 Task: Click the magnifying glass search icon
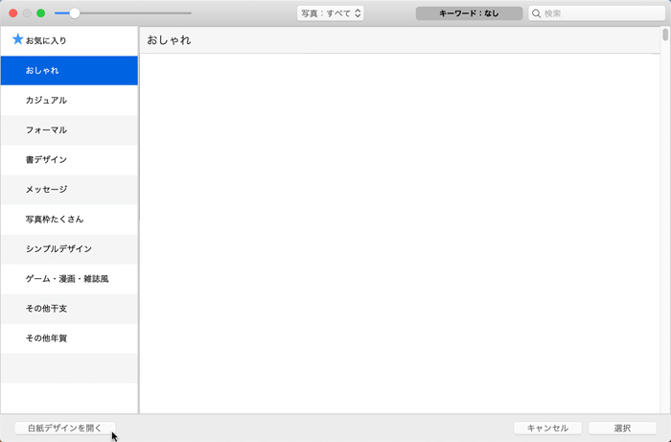tap(537, 13)
